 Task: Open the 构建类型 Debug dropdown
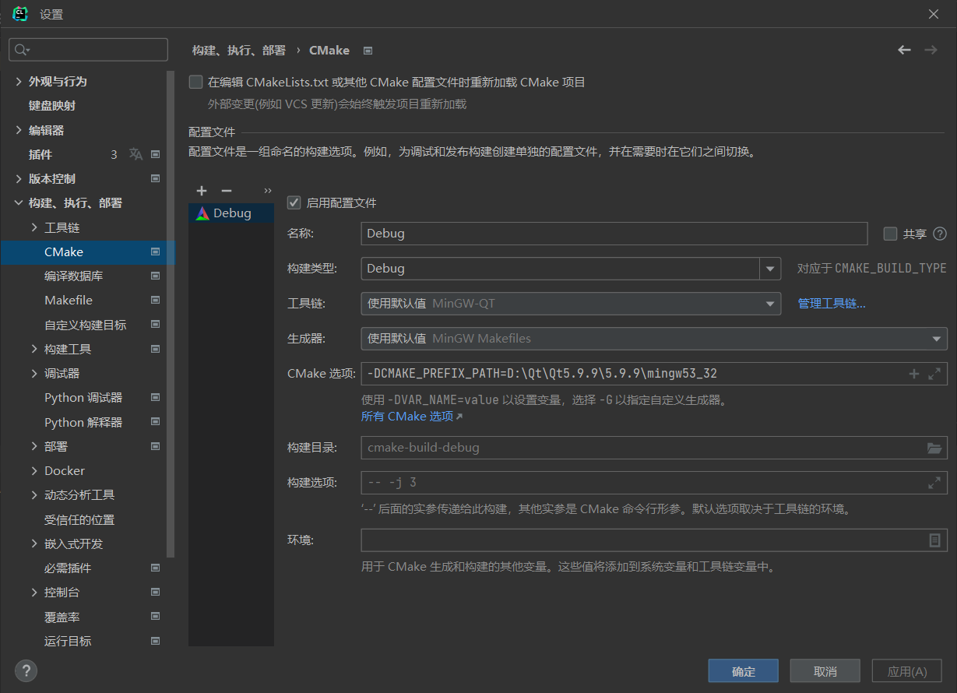pos(770,269)
